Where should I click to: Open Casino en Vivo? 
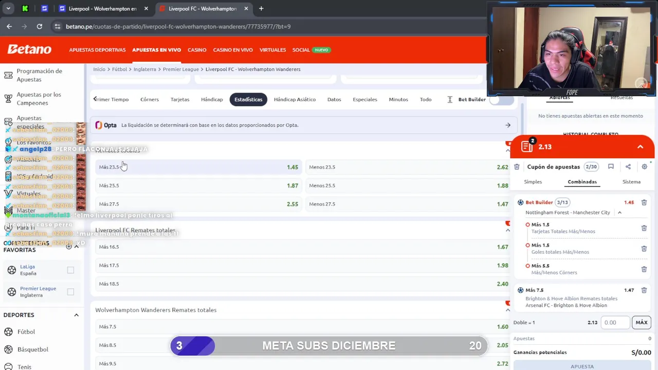coord(233,50)
